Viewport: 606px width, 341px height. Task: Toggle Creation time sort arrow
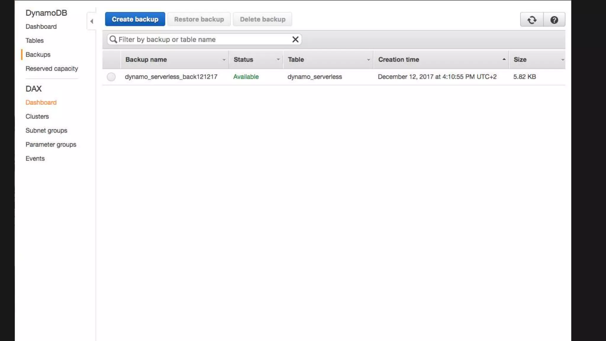point(504,59)
